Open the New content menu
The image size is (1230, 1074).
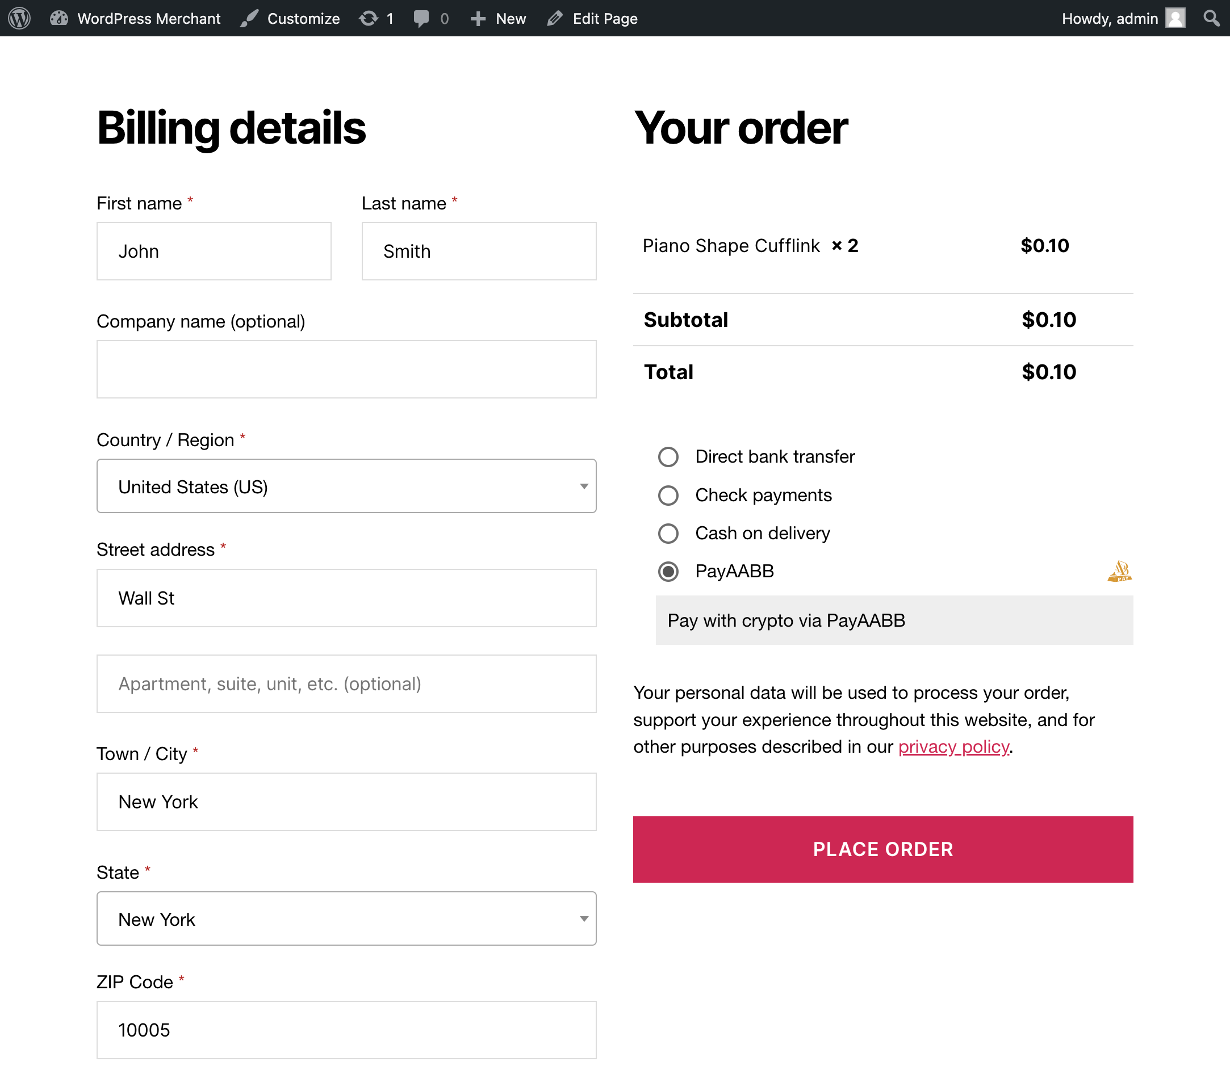tap(499, 18)
